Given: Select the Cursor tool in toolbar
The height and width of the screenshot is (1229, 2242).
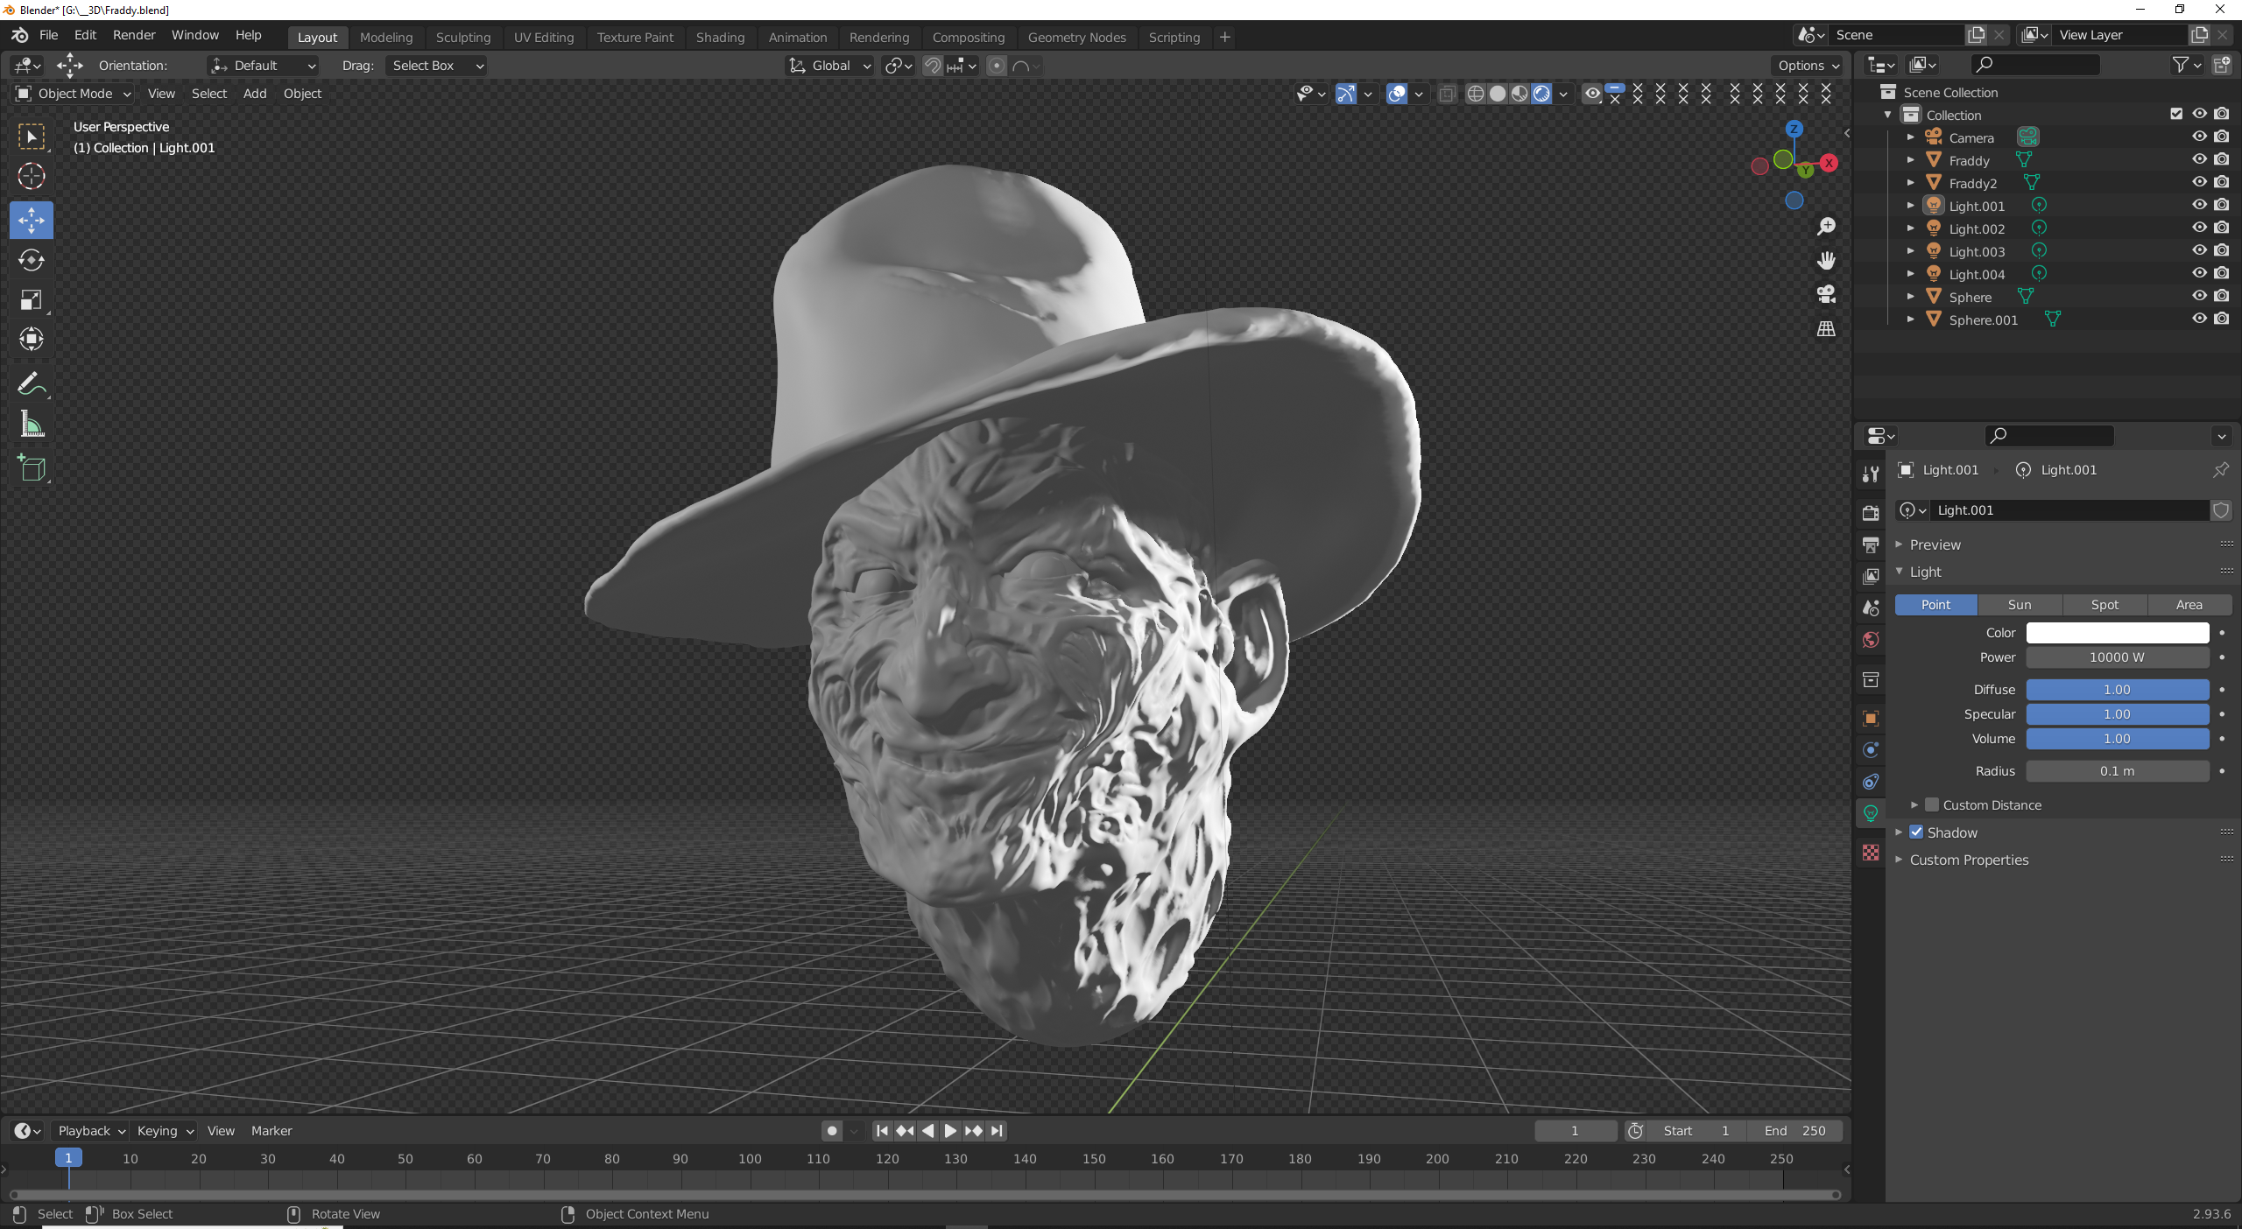Looking at the screenshot, I should 32,177.
